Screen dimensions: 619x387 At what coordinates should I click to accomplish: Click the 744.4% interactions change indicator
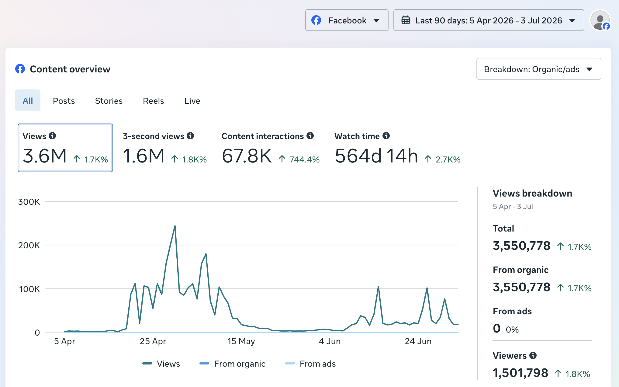[x=299, y=159]
